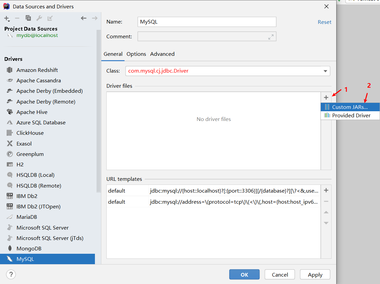This screenshot has width=380, height=284.
Task: Move URL template down arrow
Action: click(326, 223)
